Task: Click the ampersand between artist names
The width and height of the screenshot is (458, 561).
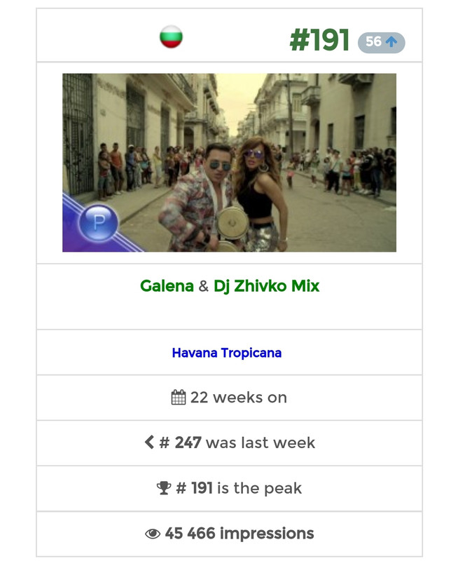Action: [204, 286]
